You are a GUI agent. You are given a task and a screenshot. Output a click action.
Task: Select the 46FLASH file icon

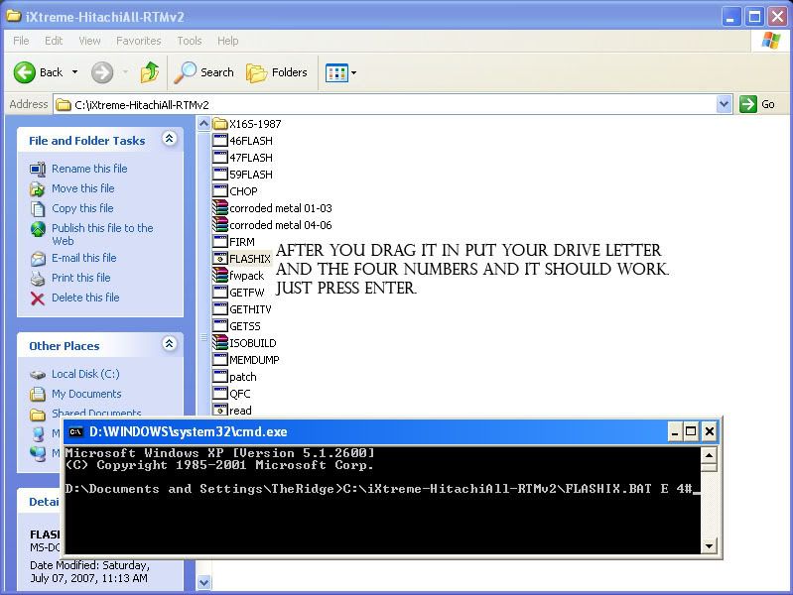point(220,141)
